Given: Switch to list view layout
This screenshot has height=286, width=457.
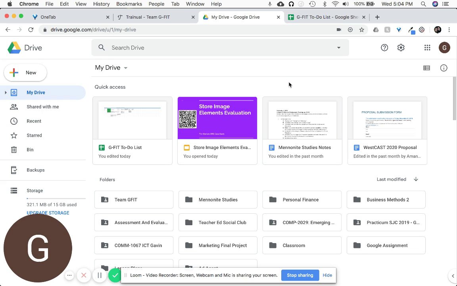Looking at the screenshot, I should 426,68.
